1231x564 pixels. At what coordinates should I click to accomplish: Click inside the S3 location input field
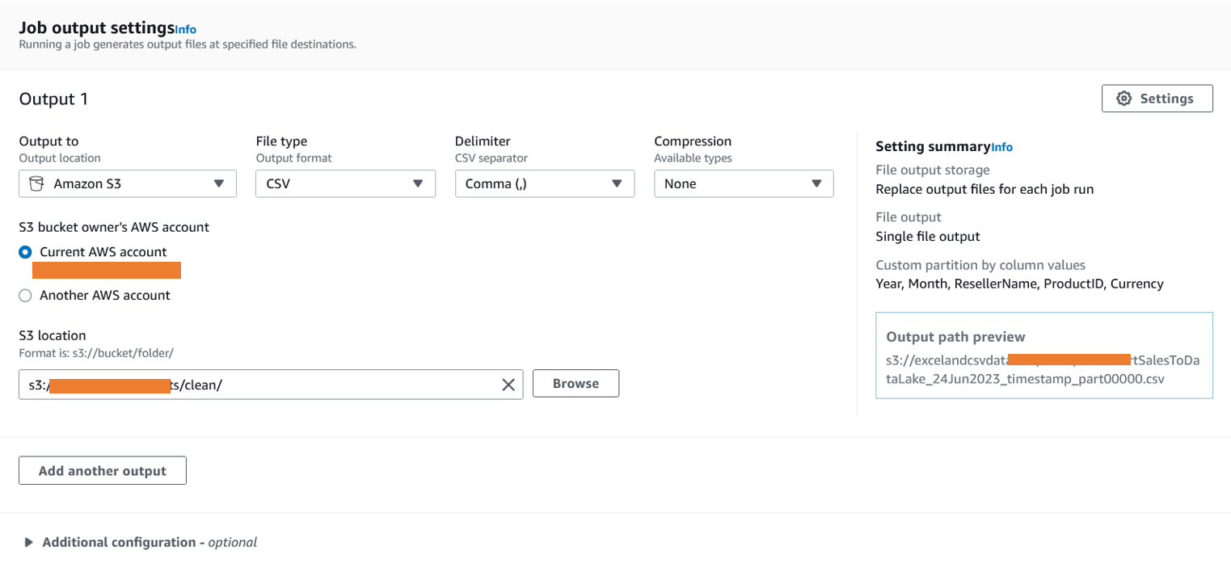(339, 385)
